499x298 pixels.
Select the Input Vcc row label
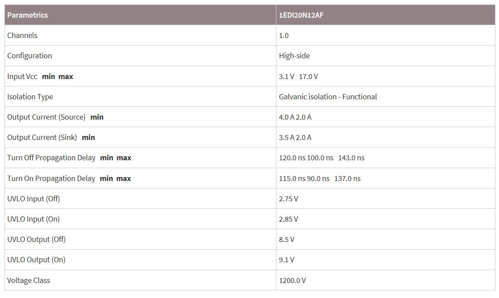click(23, 76)
